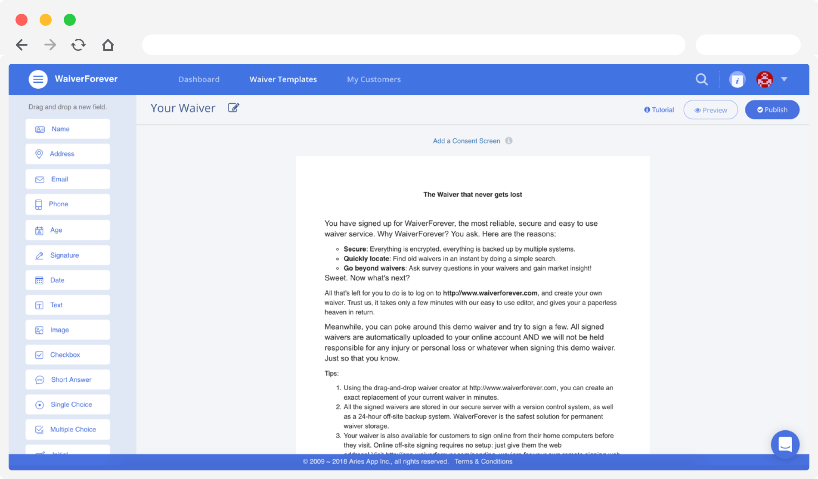Click the browser secondary search field
Screen dimensions: 818x479
pyautogui.click(x=748, y=45)
